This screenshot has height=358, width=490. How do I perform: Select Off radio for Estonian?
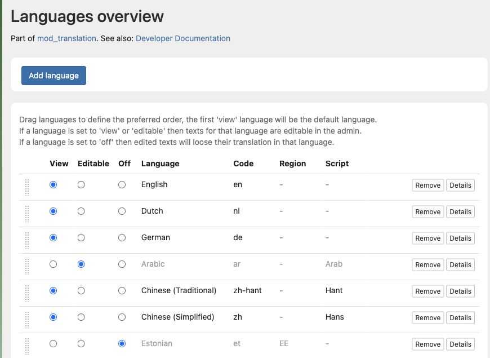tap(122, 343)
